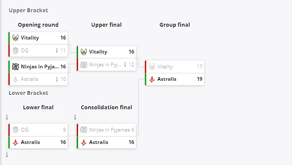Click Astralis logo in Group final
The width and height of the screenshot is (292, 165).
point(152,79)
